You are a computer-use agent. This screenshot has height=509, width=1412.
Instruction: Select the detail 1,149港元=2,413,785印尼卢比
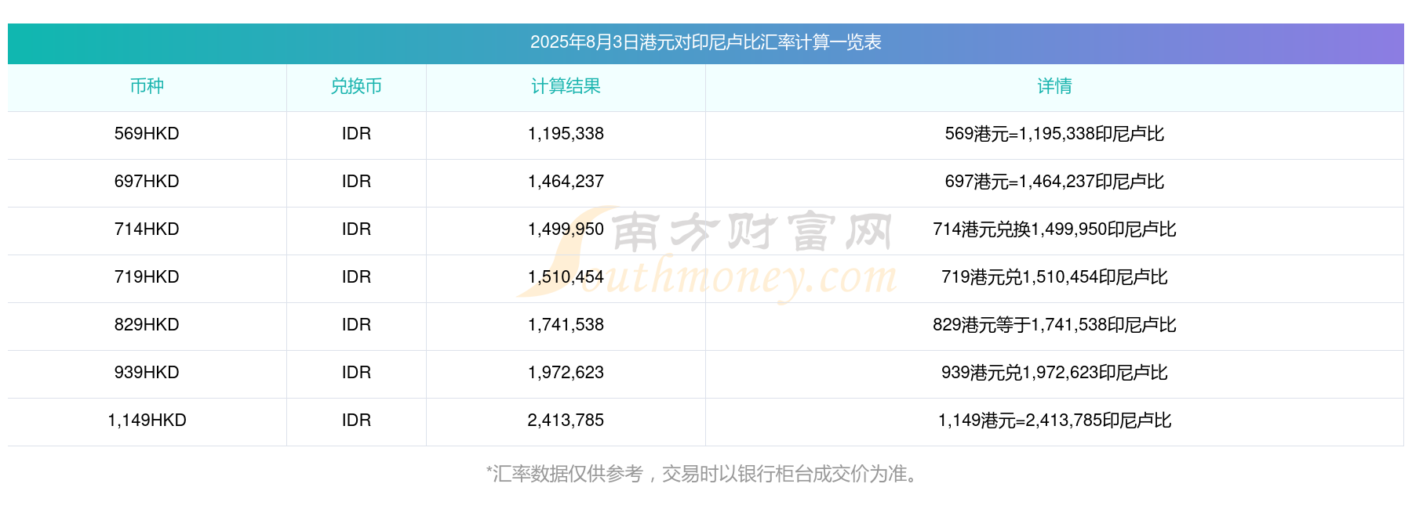1054,421
